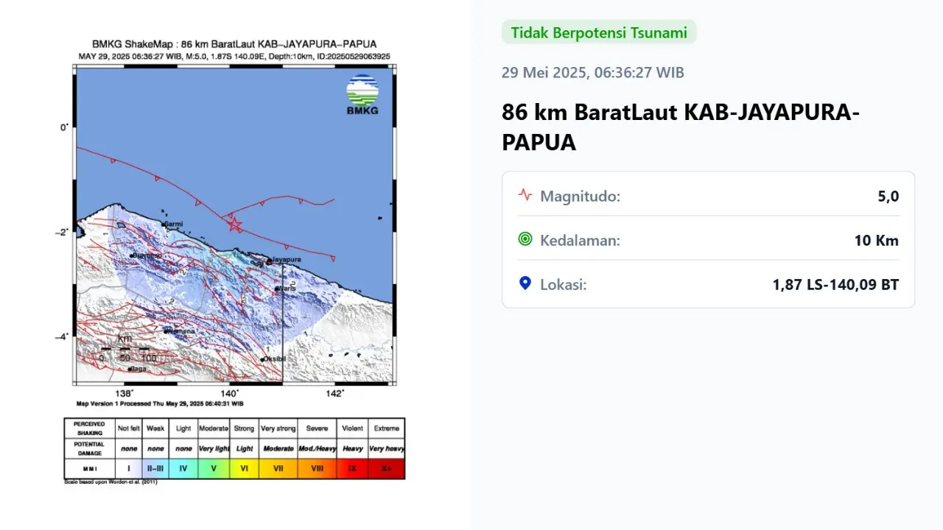
Task: Click the magnitude value 5,0
Action: coord(888,197)
